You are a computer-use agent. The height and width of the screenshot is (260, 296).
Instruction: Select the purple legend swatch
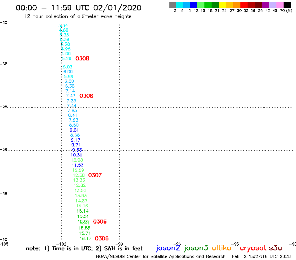[266, 5]
